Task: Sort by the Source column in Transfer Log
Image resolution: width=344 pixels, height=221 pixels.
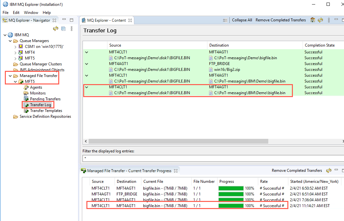Action: pyautogui.click(x=157, y=45)
